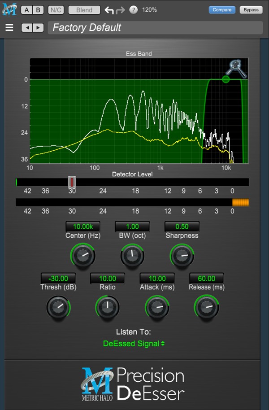Toggle the Compare button
This screenshot has height=410, width=269.
coord(221,10)
